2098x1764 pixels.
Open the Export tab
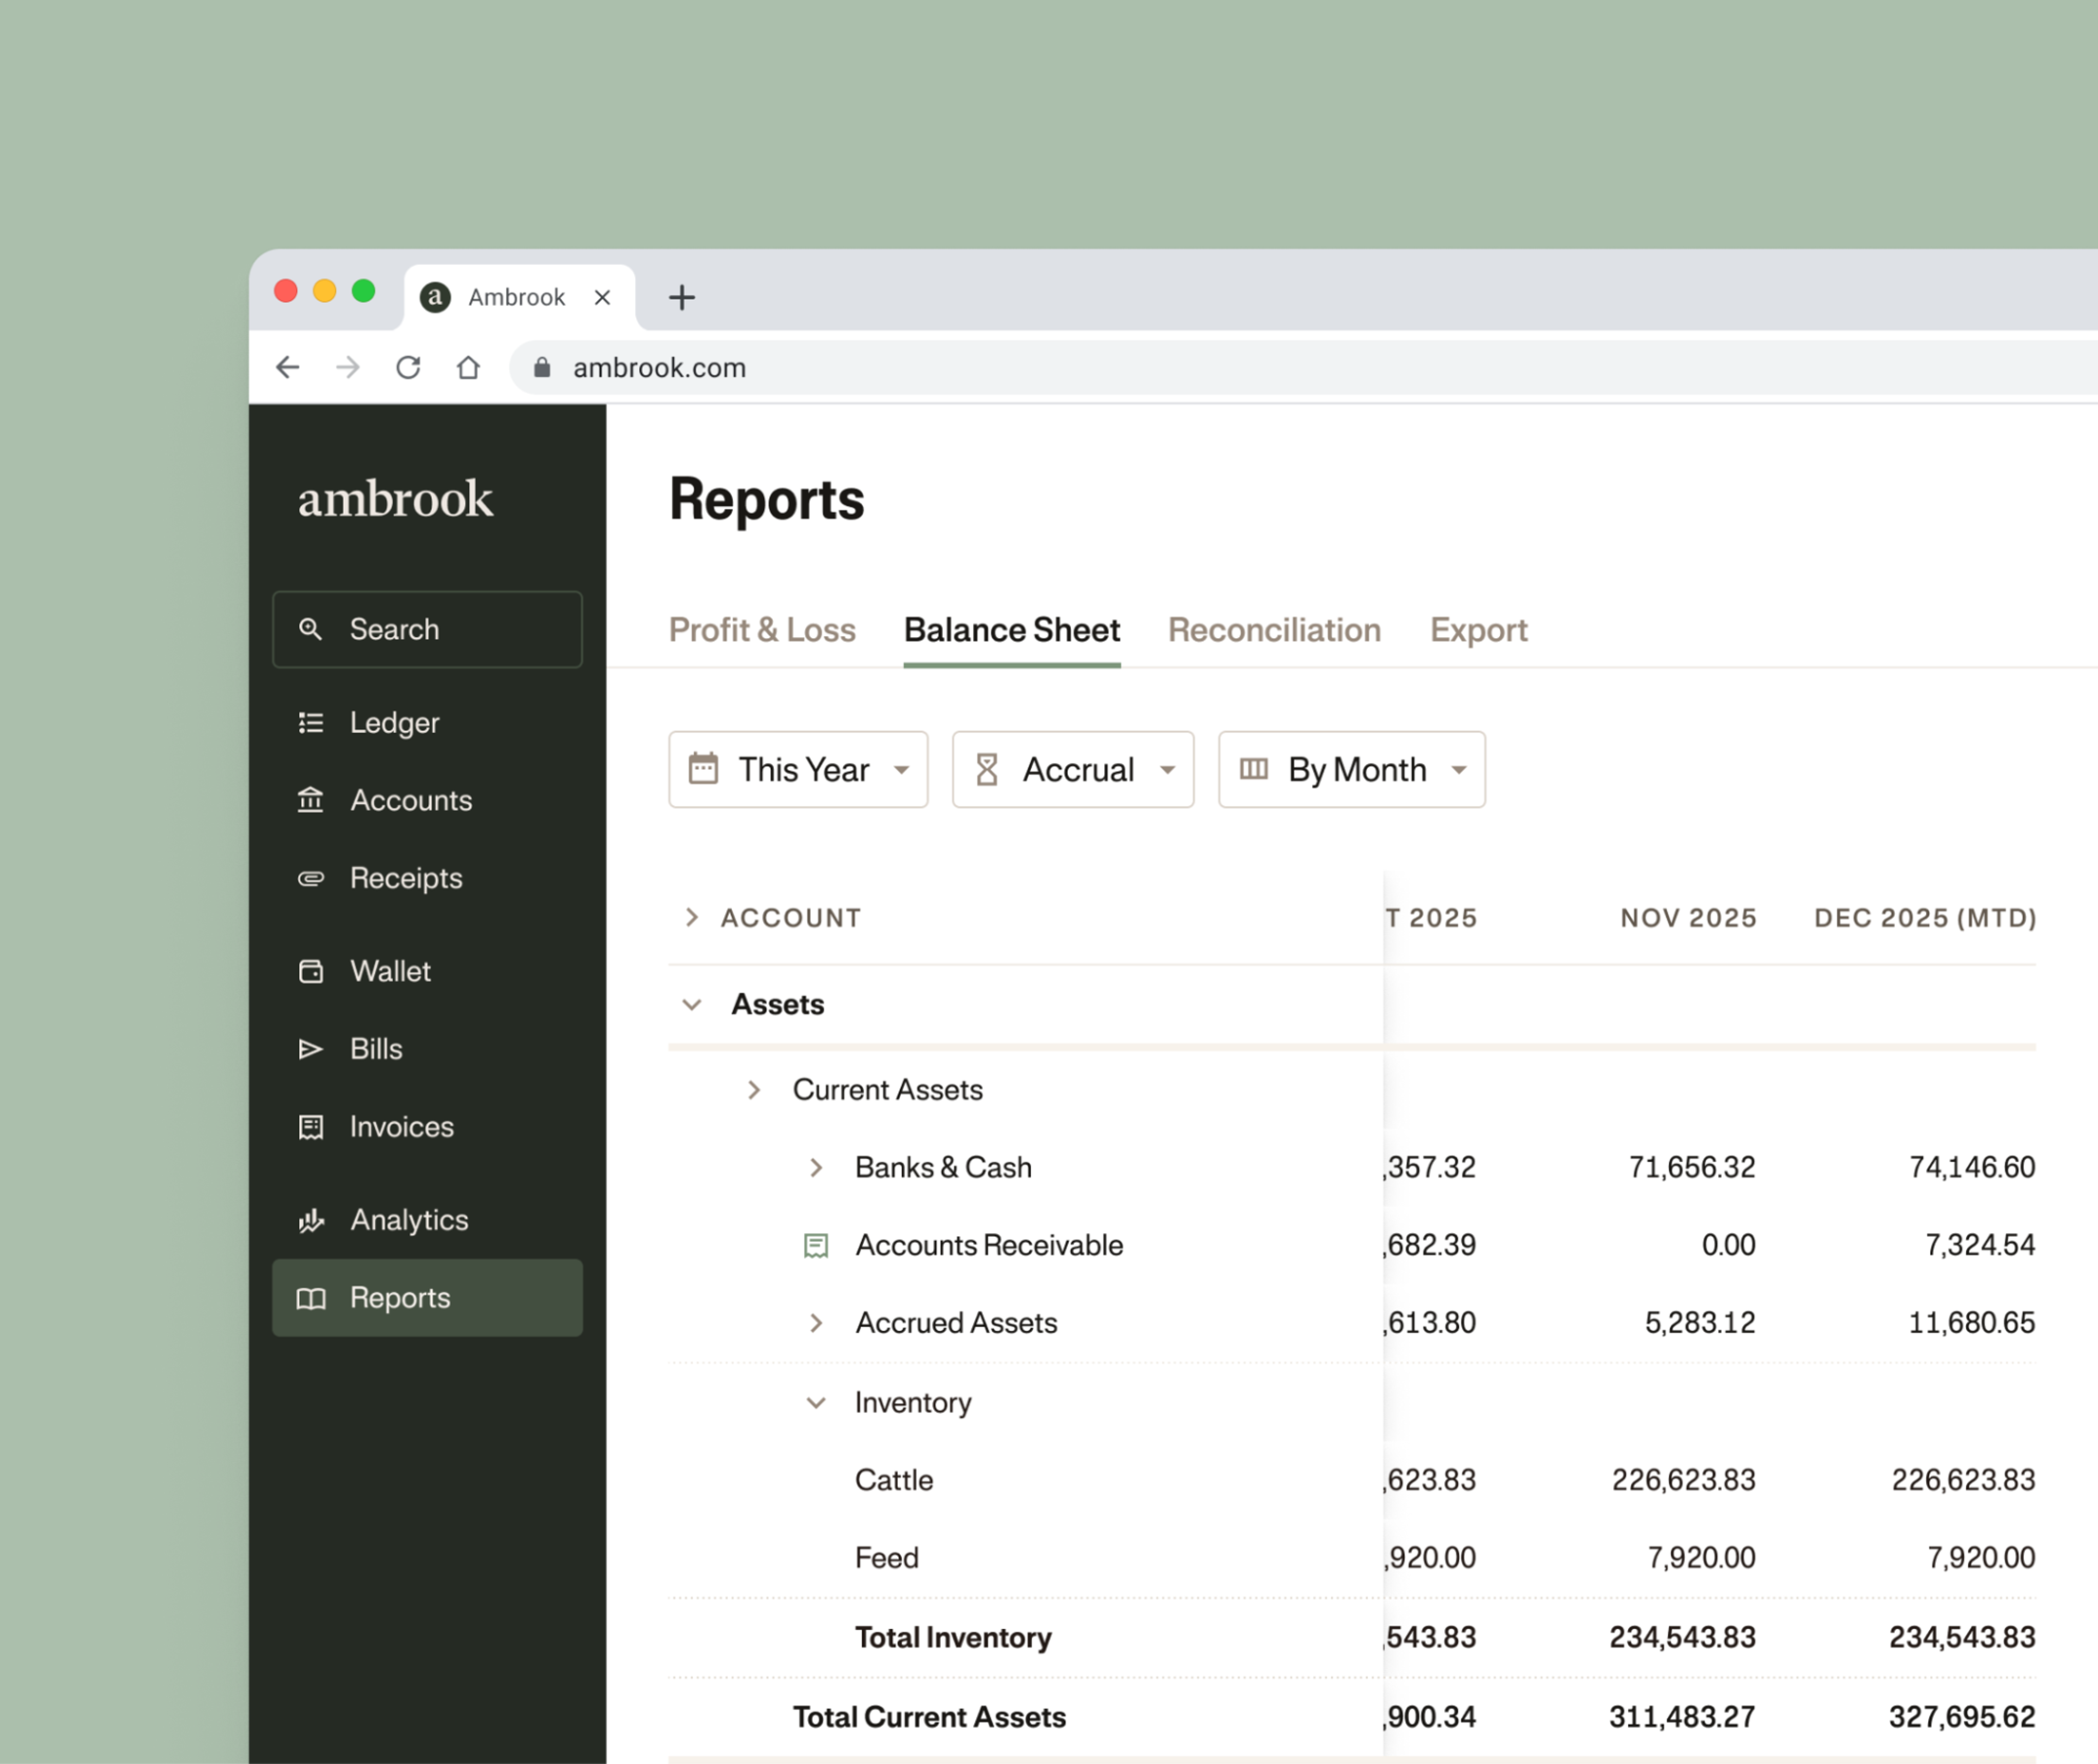point(1478,630)
